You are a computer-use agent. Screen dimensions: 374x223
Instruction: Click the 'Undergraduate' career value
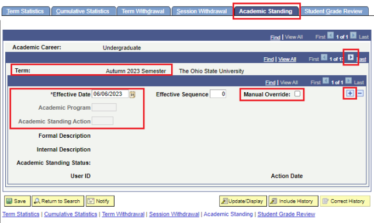click(122, 48)
